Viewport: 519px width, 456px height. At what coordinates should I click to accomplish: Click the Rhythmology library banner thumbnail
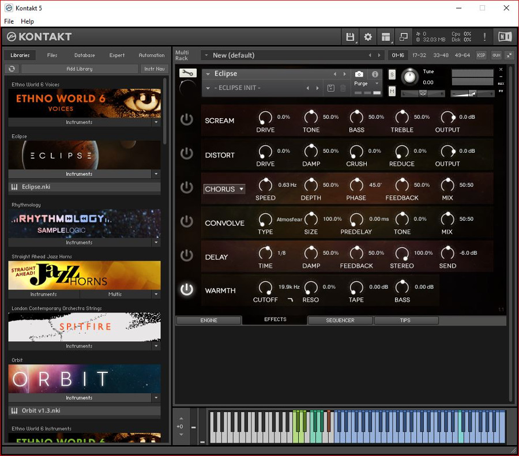click(x=84, y=223)
